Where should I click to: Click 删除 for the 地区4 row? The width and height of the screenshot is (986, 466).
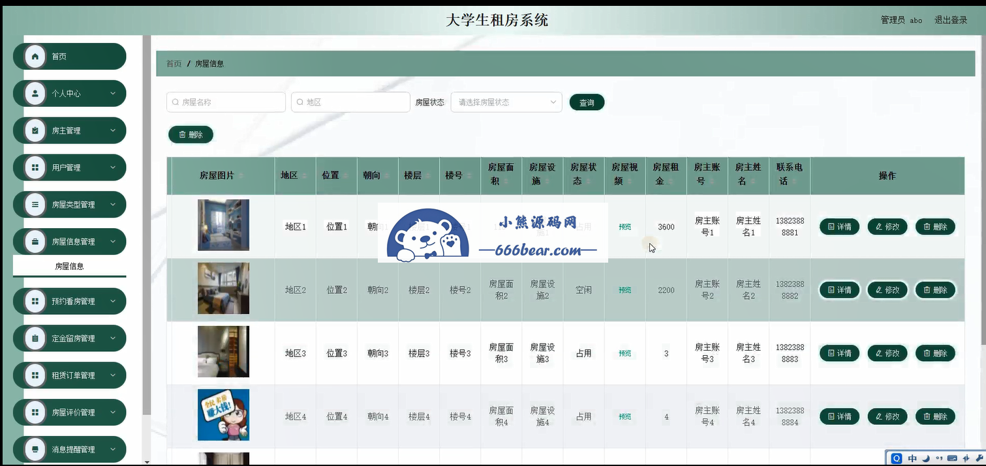[936, 416]
